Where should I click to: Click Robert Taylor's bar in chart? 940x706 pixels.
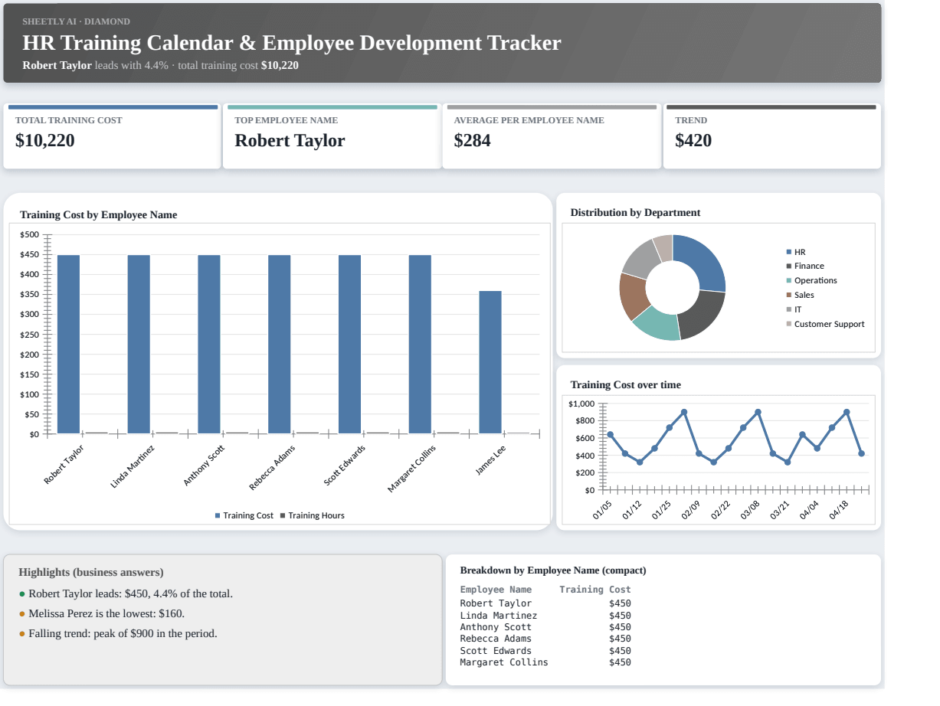tap(68, 345)
